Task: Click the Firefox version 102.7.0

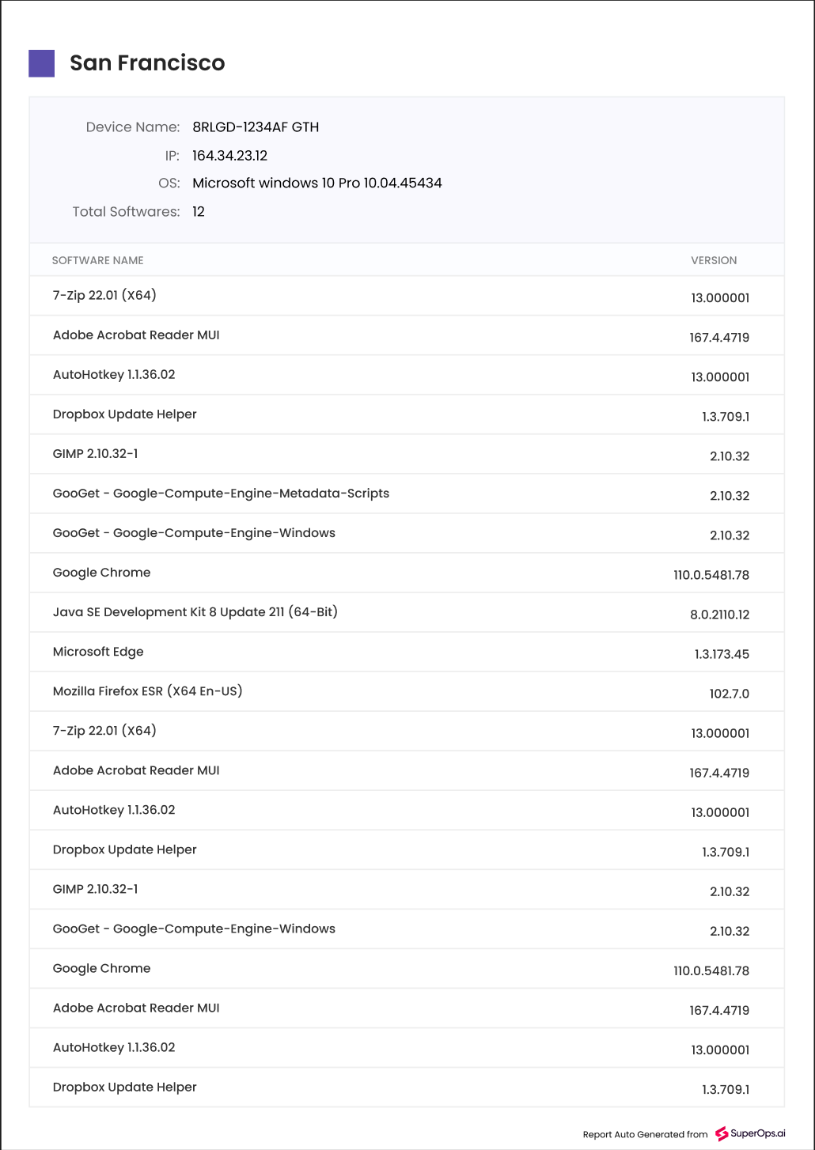Action: click(730, 694)
